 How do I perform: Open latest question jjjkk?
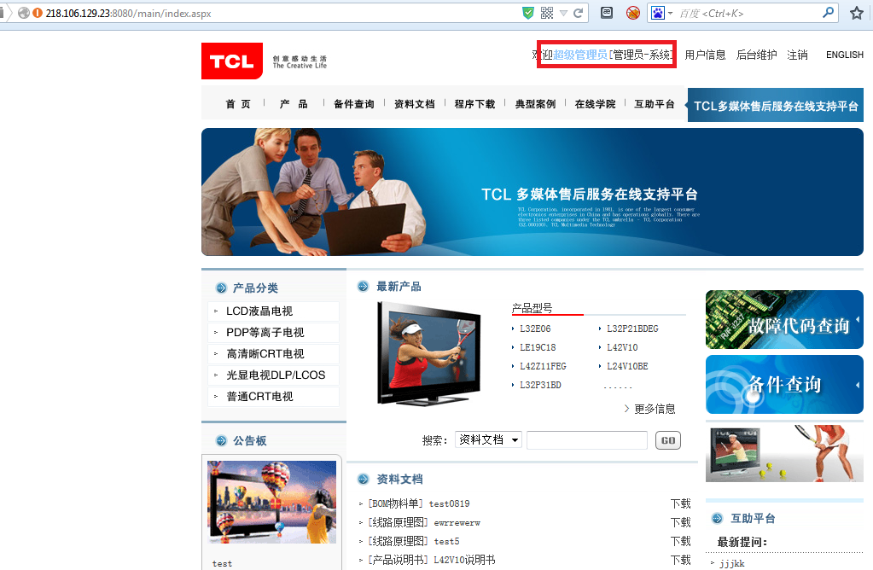tap(731, 563)
